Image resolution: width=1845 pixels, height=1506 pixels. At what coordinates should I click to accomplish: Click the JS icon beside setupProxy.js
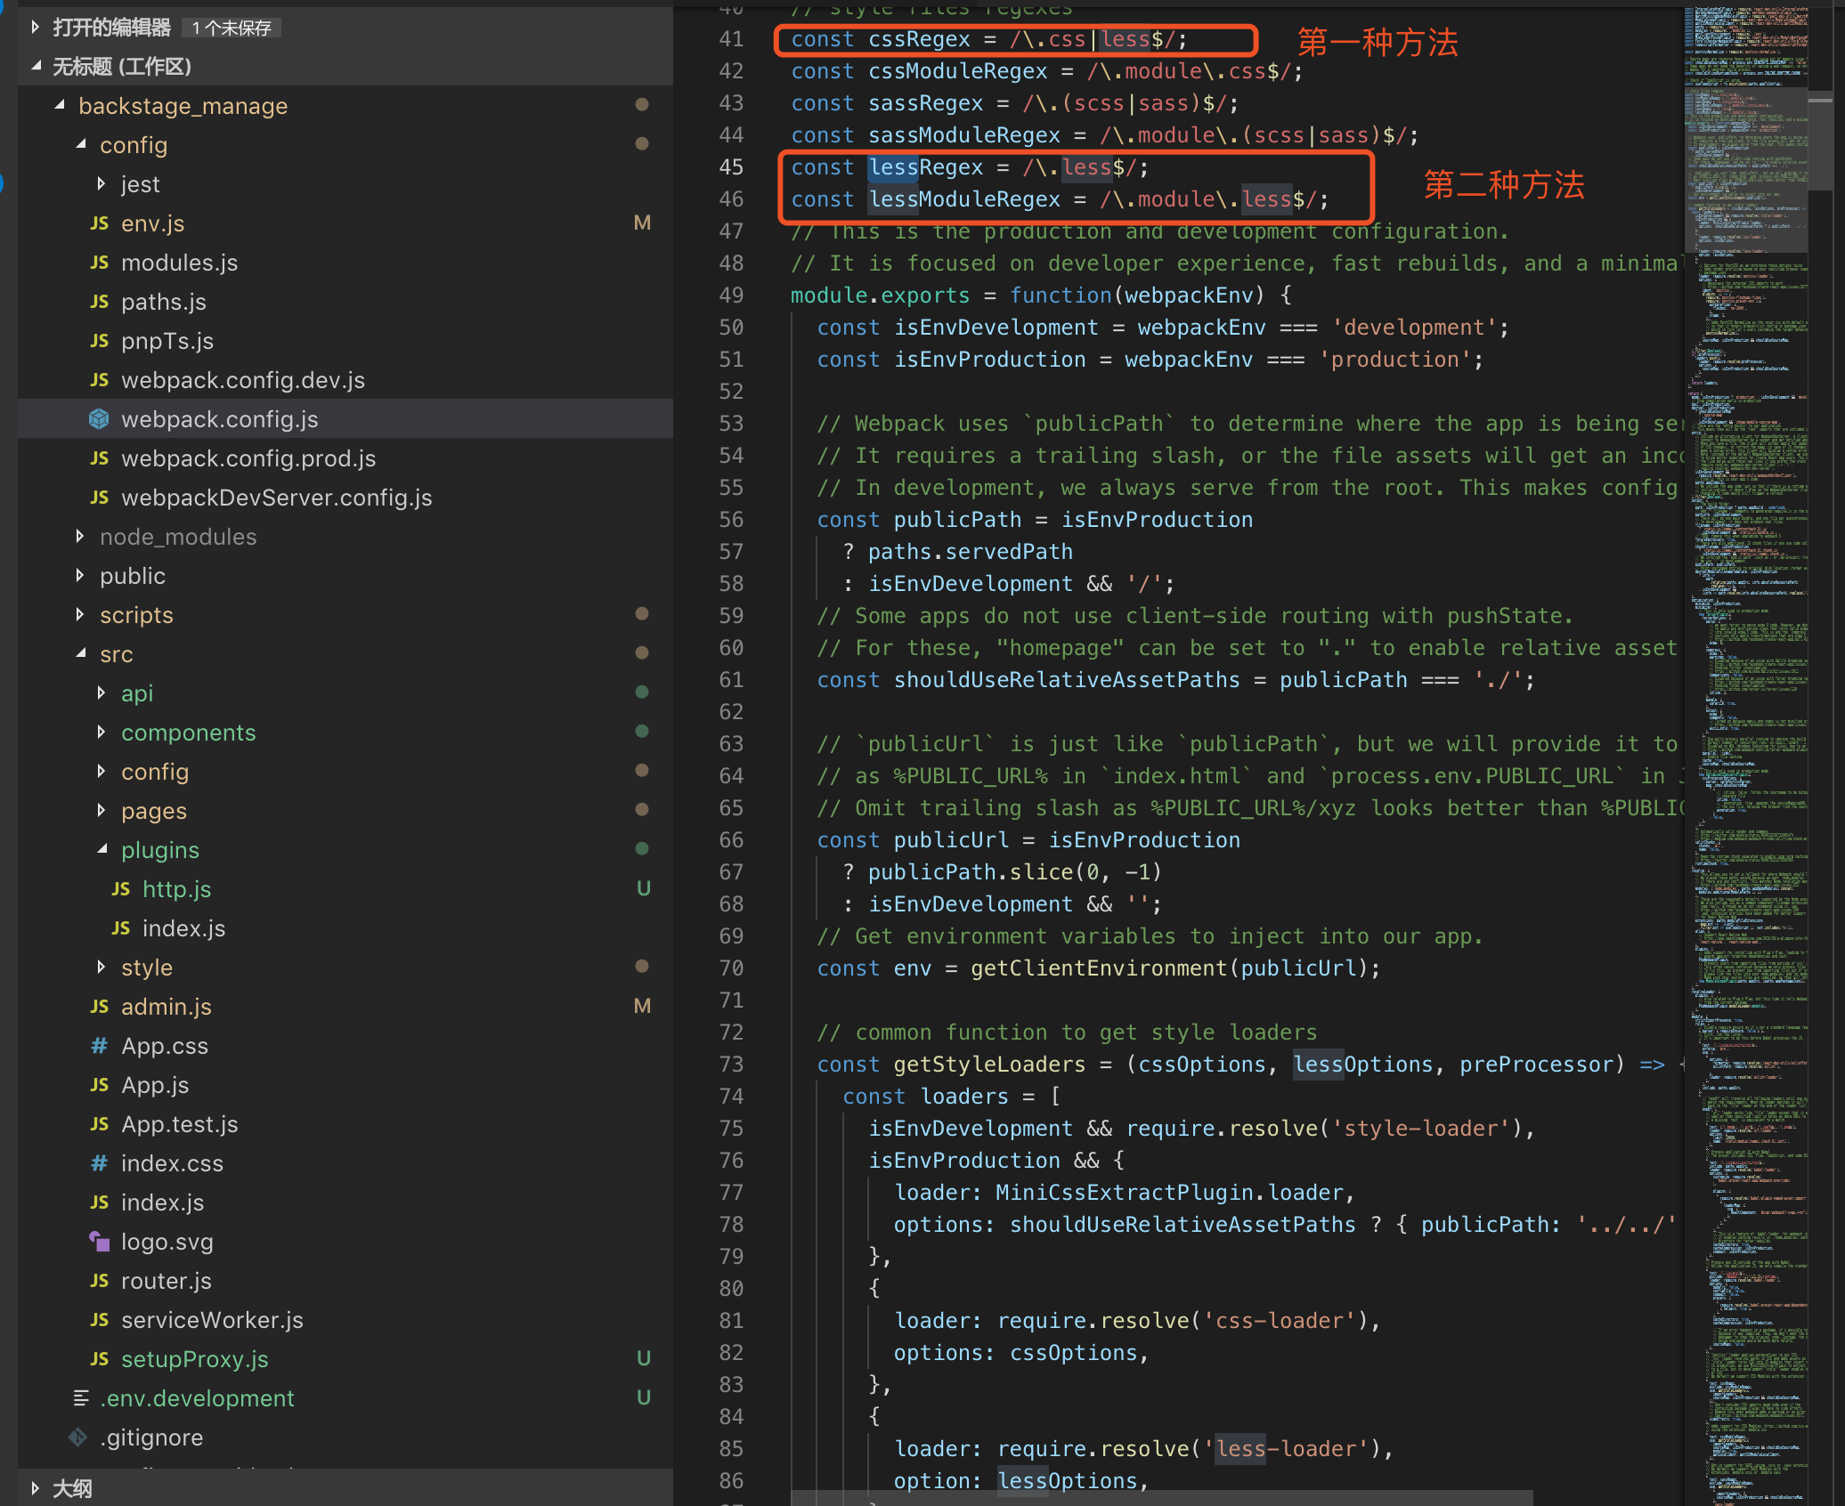(x=100, y=1359)
